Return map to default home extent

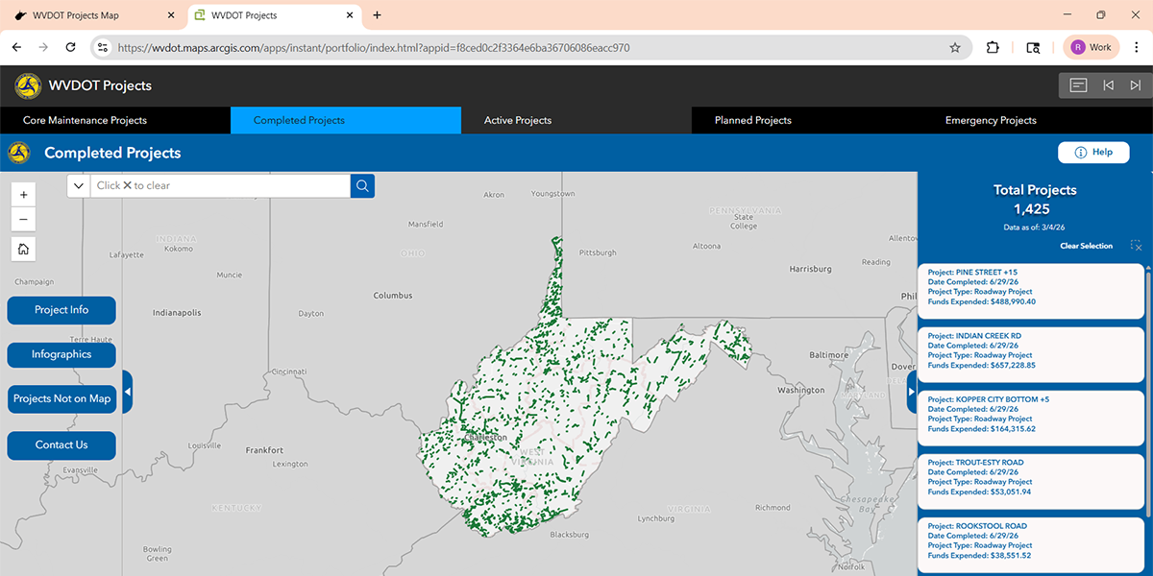tap(24, 249)
